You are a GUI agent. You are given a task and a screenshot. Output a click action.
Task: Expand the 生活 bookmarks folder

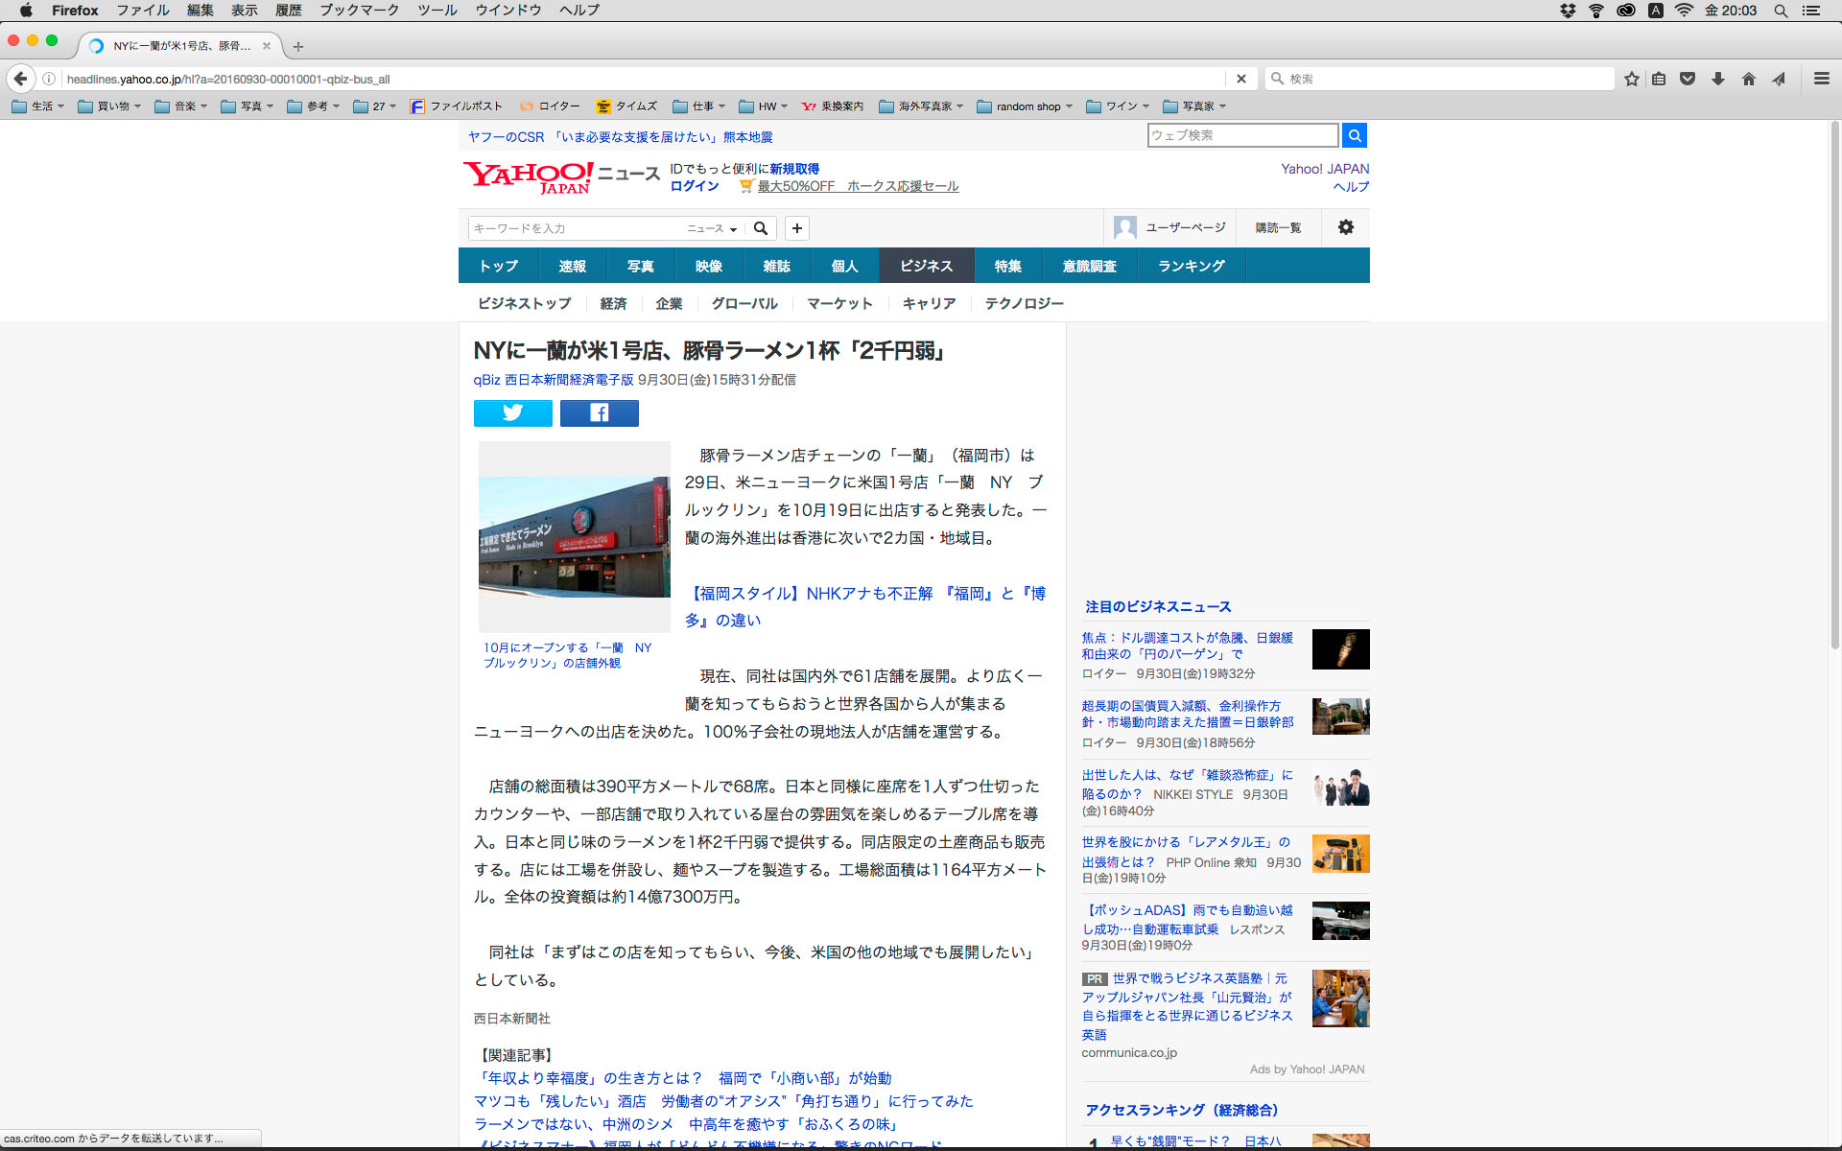[x=38, y=106]
